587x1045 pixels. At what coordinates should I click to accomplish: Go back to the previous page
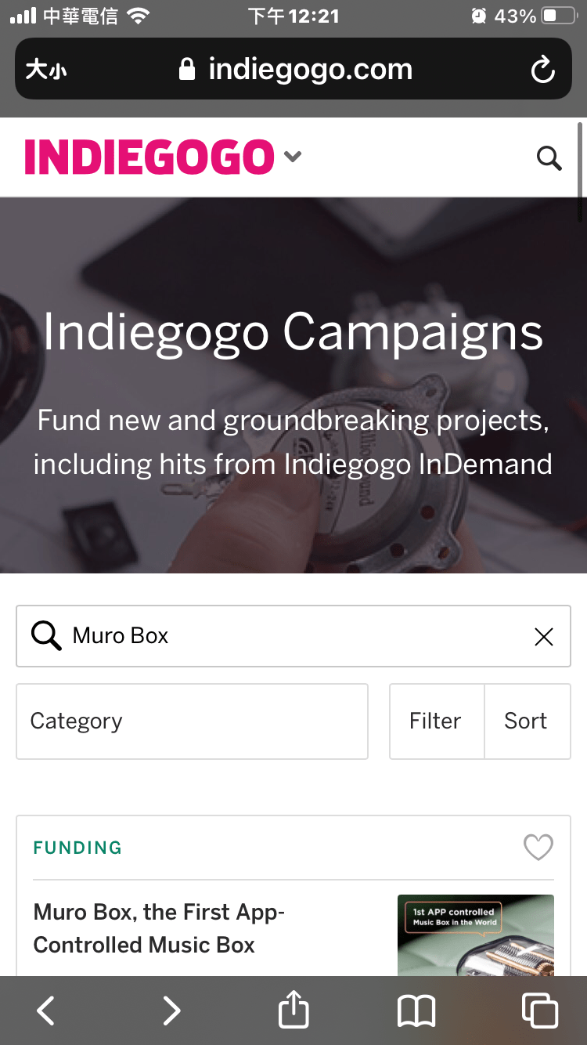(46, 1011)
